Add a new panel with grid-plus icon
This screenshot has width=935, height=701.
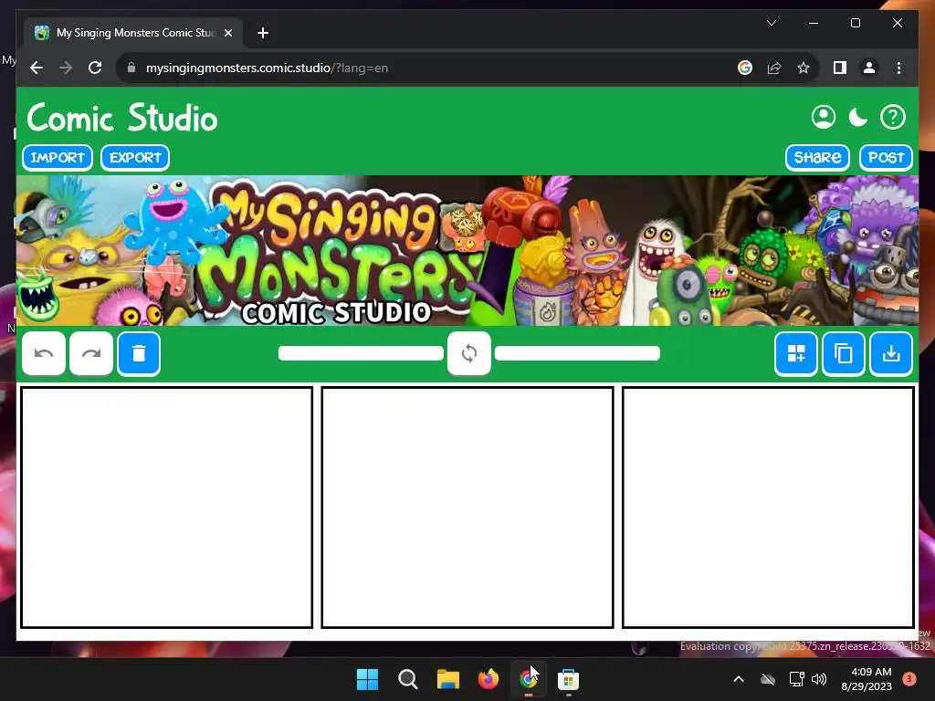(796, 353)
